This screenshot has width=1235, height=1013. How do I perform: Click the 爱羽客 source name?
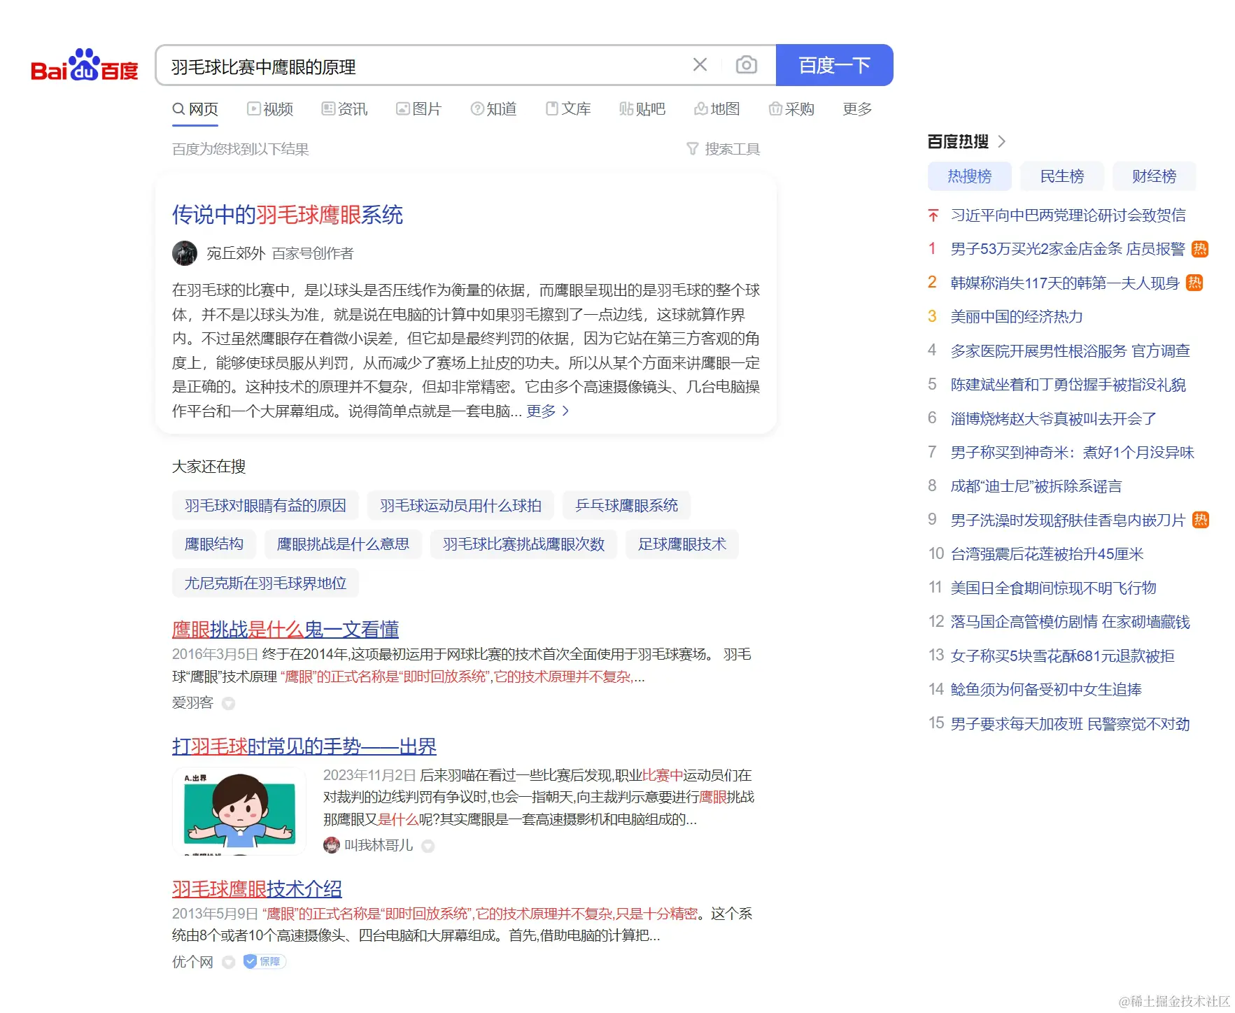click(192, 703)
